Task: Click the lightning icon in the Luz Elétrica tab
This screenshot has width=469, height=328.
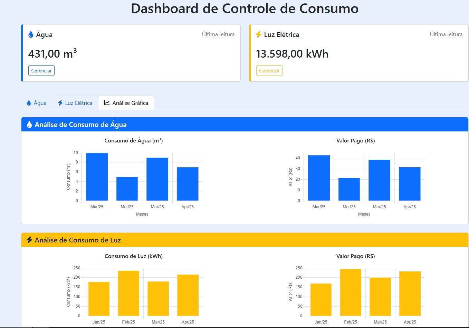Action: pyautogui.click(x=60, y=103)
